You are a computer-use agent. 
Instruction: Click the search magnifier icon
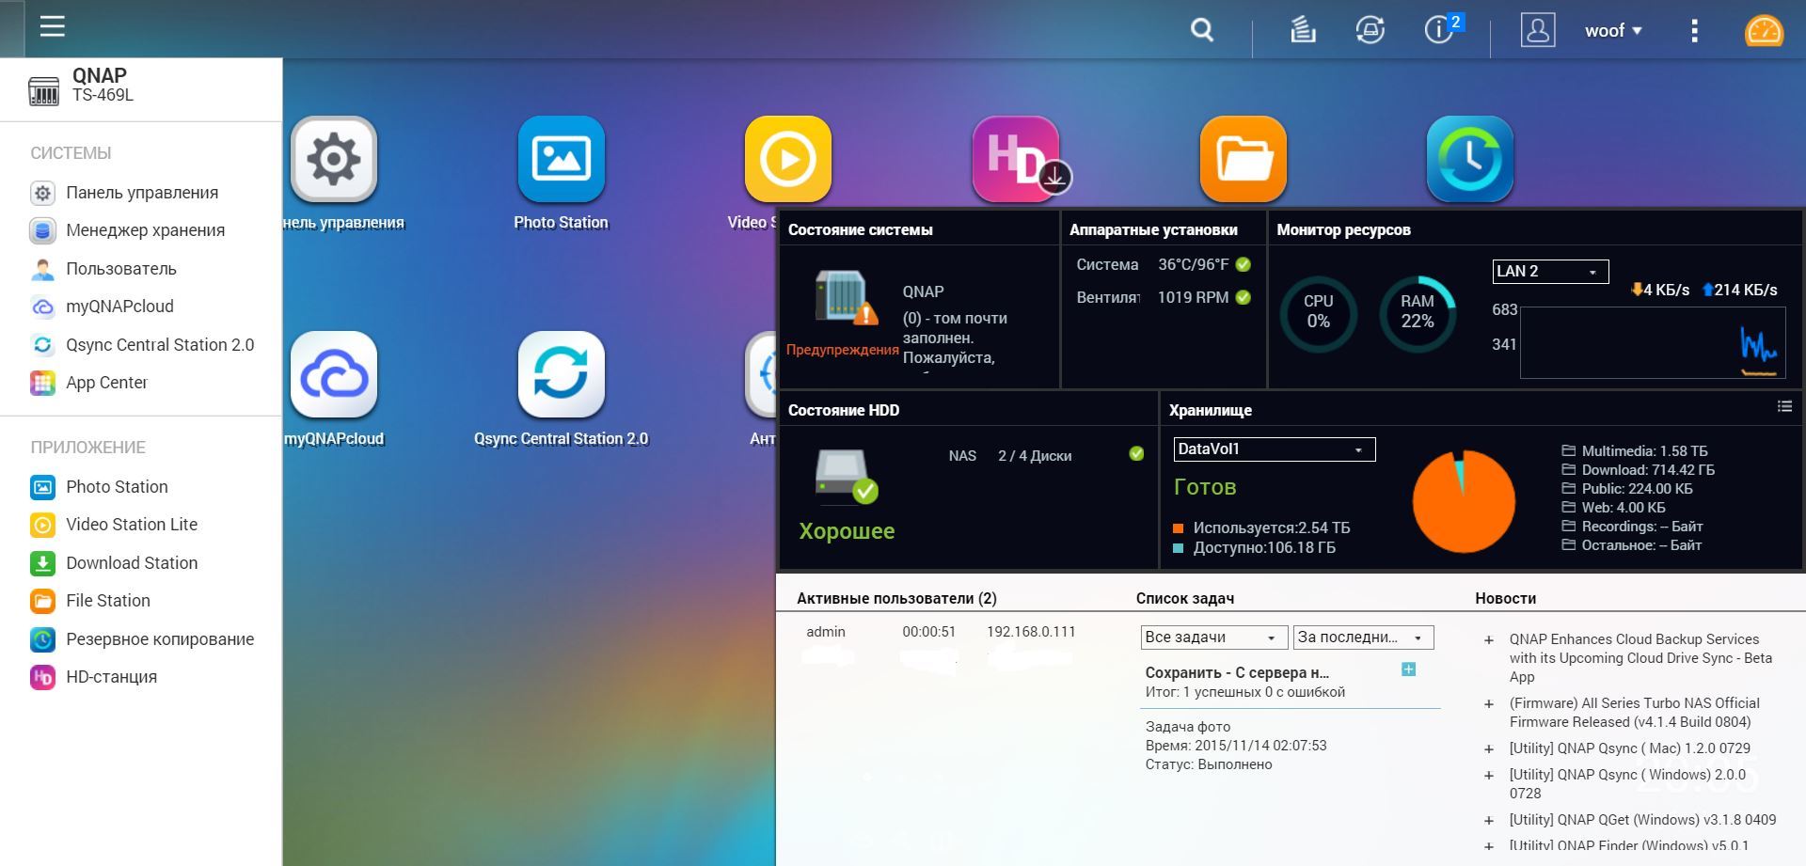tap(1202, 30)
